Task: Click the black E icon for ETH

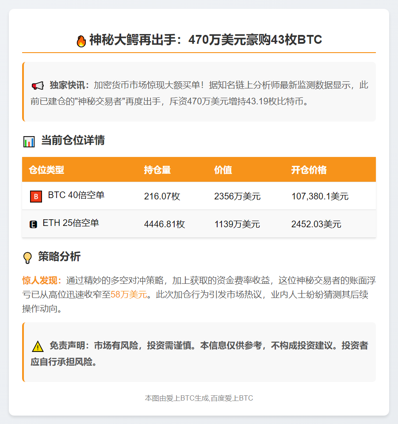Action: (33, 224)
